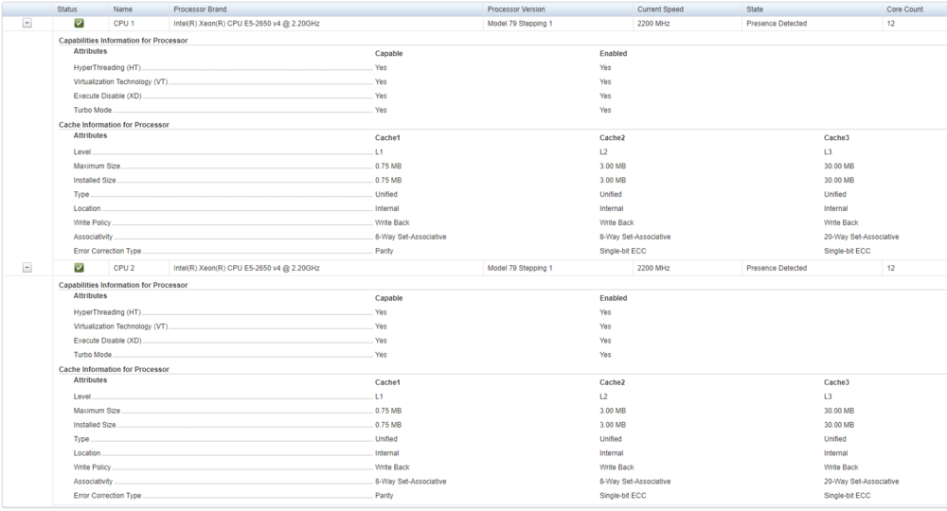Click Virtualization Technology (VT) label under CPU 1
Image resolution: width=947 pixels, height=511 pixels.
coord(121,81)
